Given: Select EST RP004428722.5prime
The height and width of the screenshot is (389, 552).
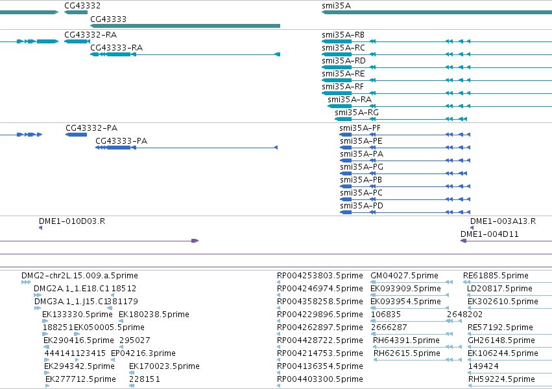Looking at the screenshot, I should pos(320,340).
